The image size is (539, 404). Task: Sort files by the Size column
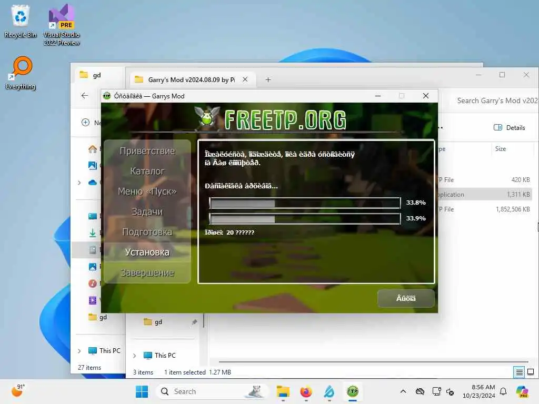pos(500,149)
